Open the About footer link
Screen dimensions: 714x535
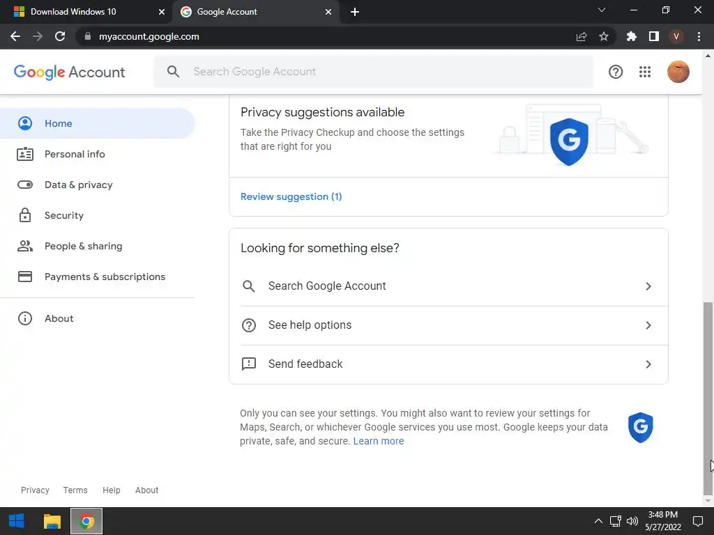pyautogui.click(x=146, y=490)
